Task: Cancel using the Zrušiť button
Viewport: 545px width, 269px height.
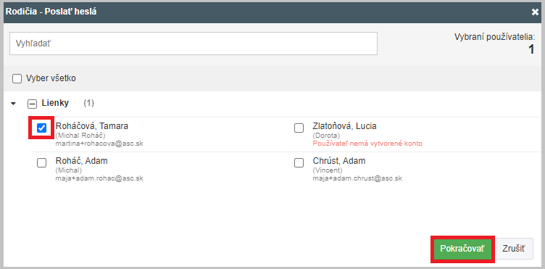Action: [x=514, y=249]
